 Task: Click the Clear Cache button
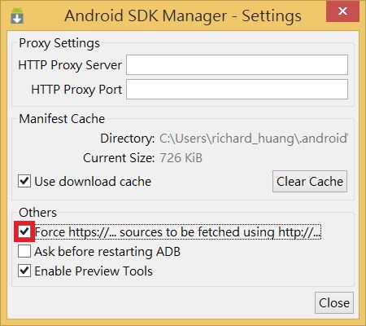click(310, 182)
